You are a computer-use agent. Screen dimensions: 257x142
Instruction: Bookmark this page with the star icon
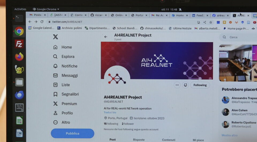pyautogui.click(x=211, y=22)
